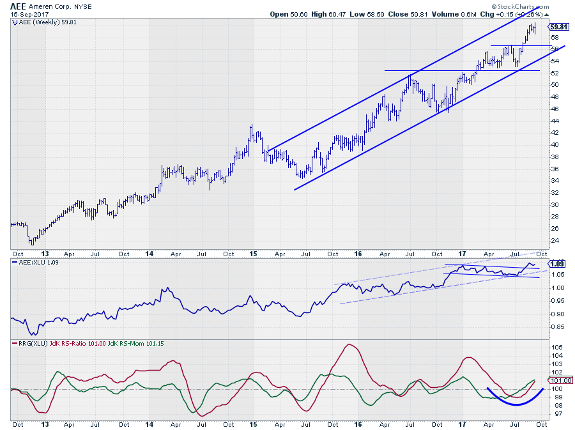Click the 'Close 59.81' value in header

point(408,14)
